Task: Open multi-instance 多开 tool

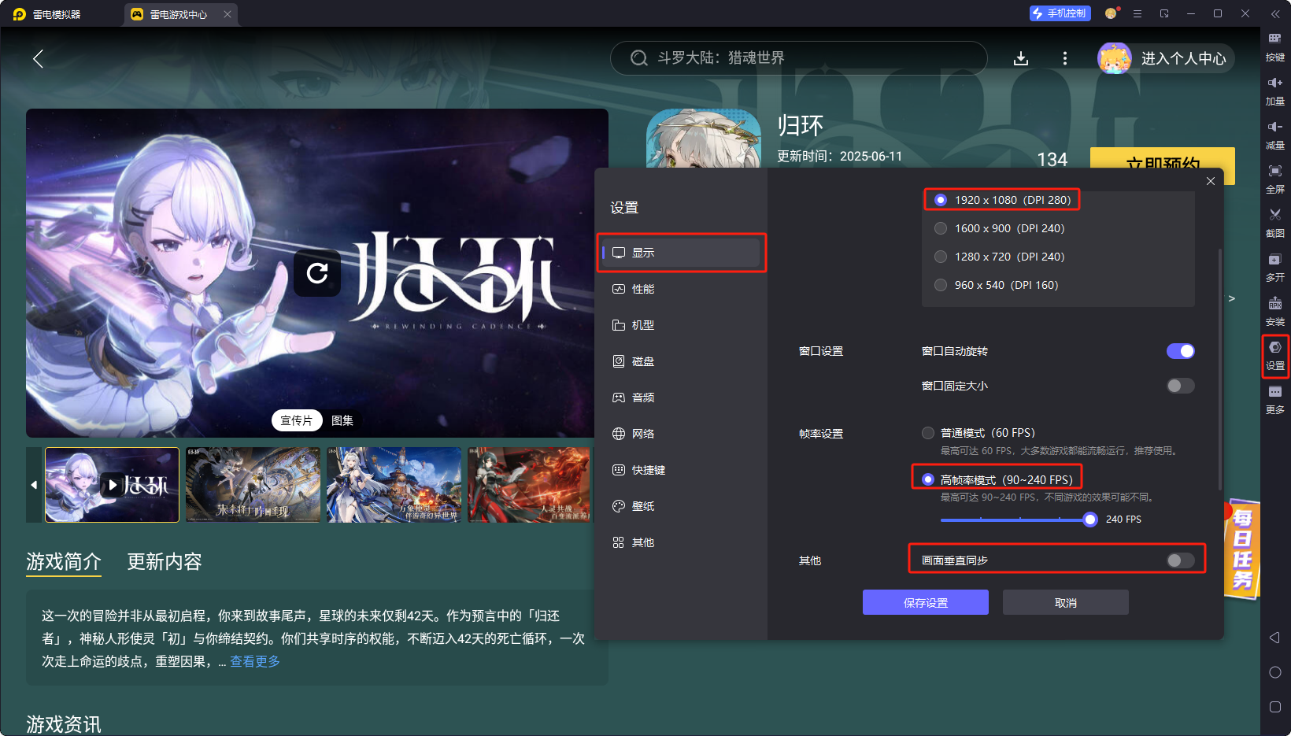Action: (1274, 267)
